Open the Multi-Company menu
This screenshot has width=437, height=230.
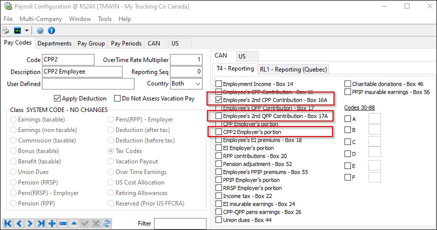(x=40, y=19)
